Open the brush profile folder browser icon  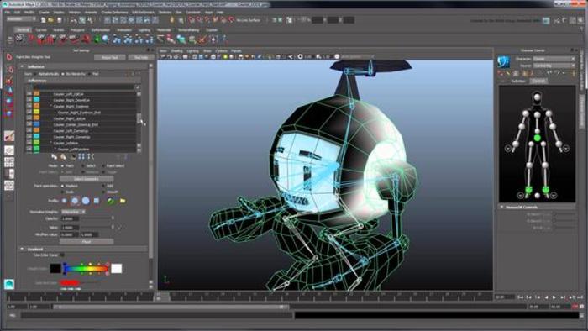coord(123,201)
